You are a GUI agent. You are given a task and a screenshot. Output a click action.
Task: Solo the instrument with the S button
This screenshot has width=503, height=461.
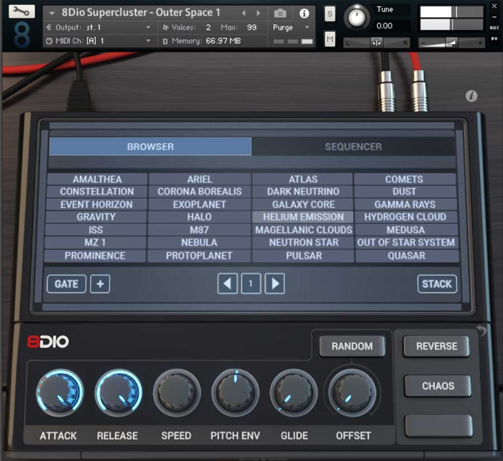(x=330, y=14)
